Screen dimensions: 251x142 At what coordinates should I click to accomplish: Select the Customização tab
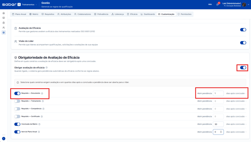166,14
